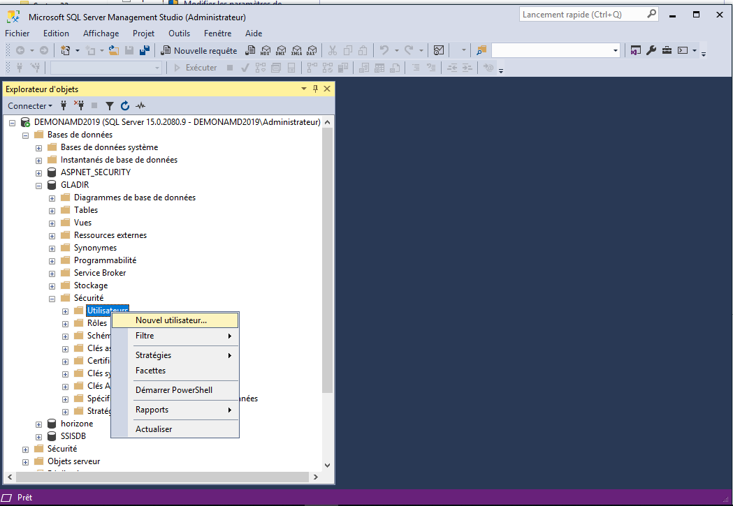
Task: Expand the Programmabilité folder
Action: point(52,262)
